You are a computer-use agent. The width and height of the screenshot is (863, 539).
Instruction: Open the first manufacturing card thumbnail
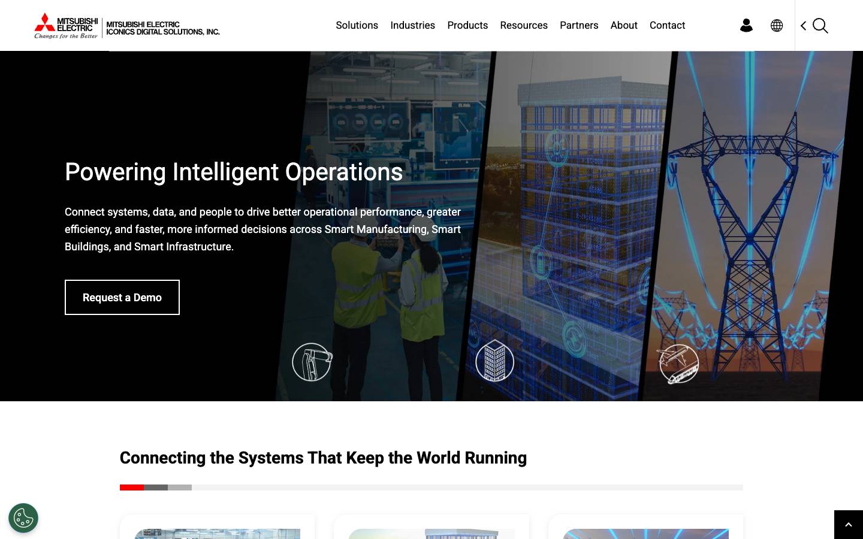[x=217, y=534]
